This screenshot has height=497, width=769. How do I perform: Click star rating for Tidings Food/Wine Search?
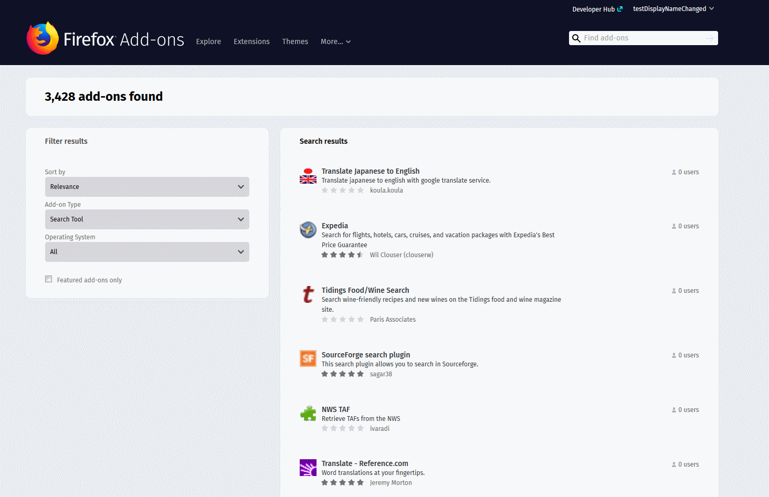pyautogui.click(x=342, y=320)
